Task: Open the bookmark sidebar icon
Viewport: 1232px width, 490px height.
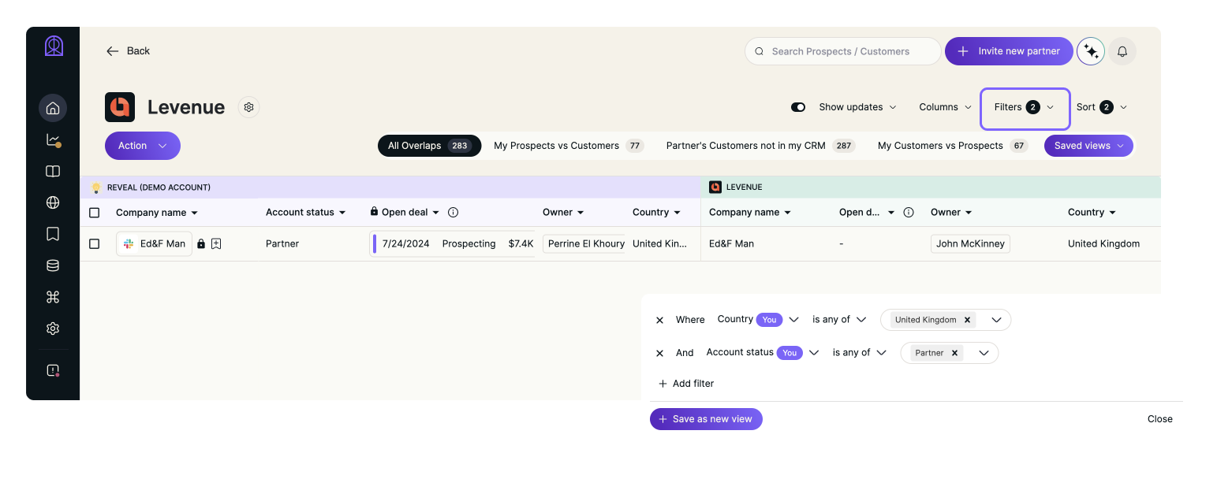Action: (x=53, y=234)
